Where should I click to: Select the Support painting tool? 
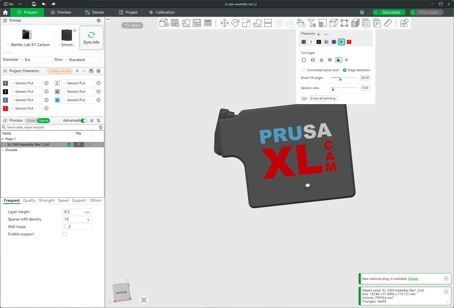[x=323, y=23]
